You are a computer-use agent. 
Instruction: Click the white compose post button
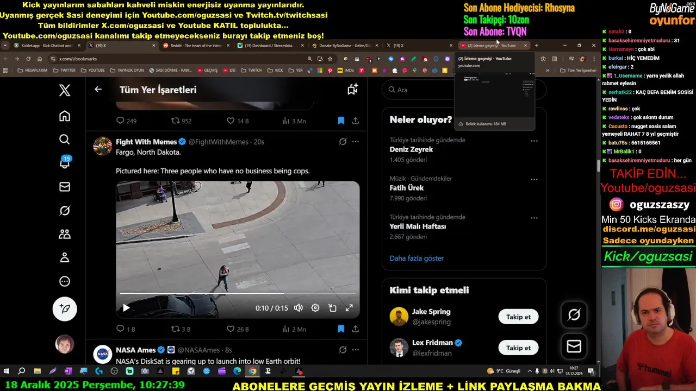click(x=65, y=308)
